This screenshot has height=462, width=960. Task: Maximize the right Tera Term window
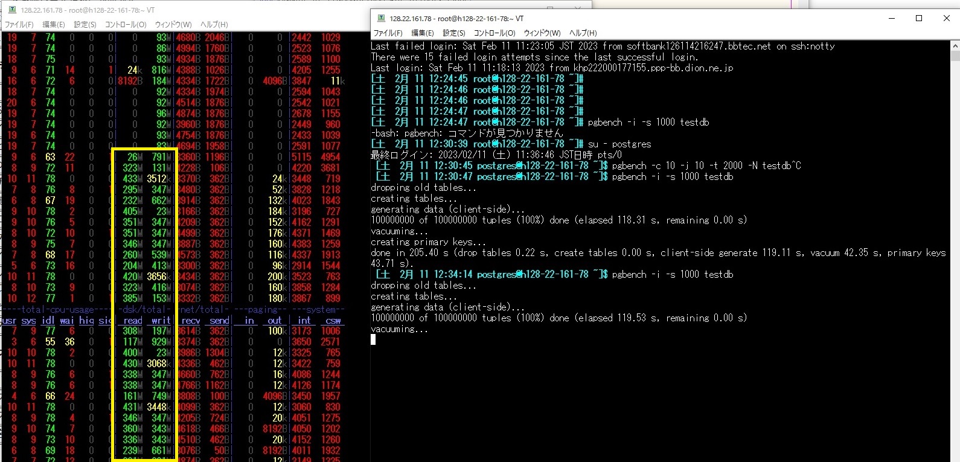pyautogui.click(x=919, y=18)
